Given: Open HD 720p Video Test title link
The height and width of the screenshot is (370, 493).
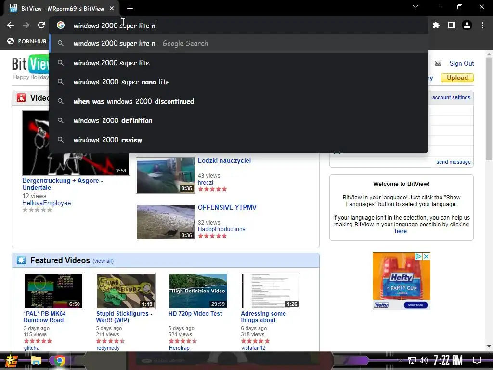Looking at the screenshot, I should tap(195, 314).
